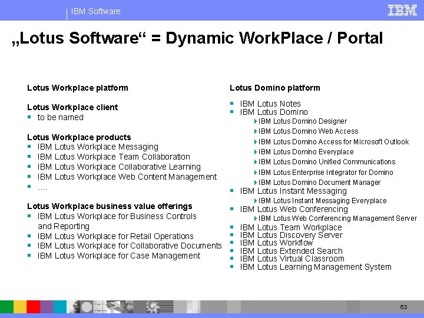
Task: Click 'IBM Lotus Domino Access for Microsoft Outlook'
Action: [334, 142]
